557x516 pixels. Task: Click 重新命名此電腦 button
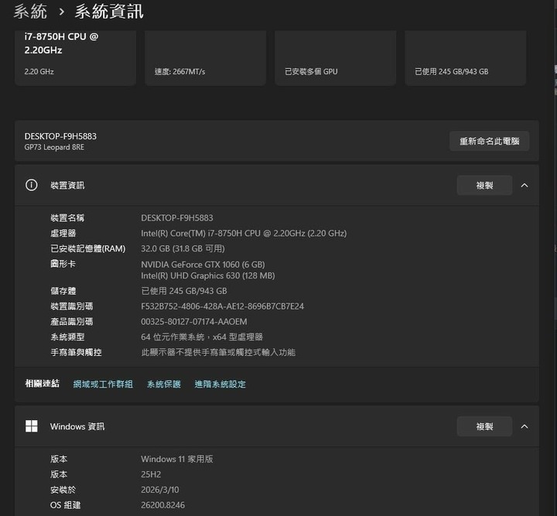[489, 142]
